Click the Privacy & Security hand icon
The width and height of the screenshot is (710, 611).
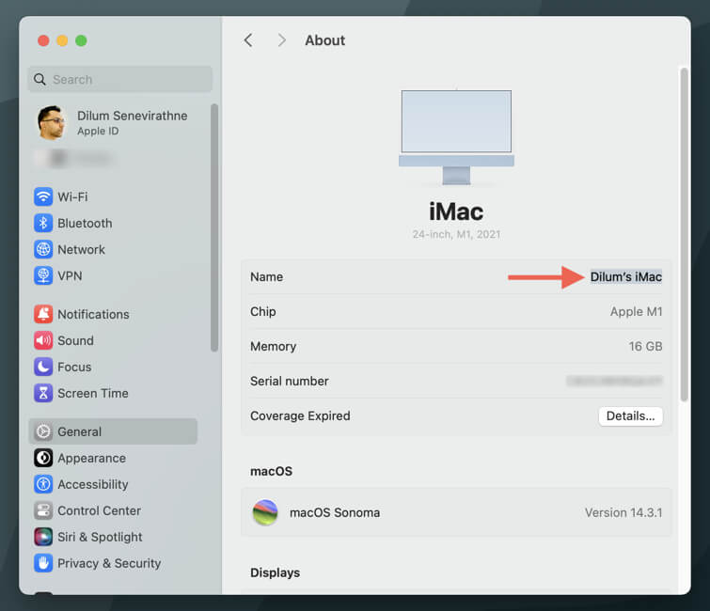(x=43, y=562)
